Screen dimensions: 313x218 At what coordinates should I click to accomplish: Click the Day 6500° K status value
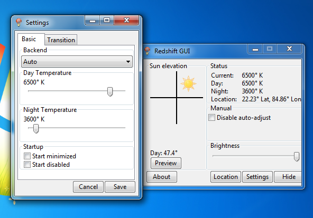click(252, 83)
